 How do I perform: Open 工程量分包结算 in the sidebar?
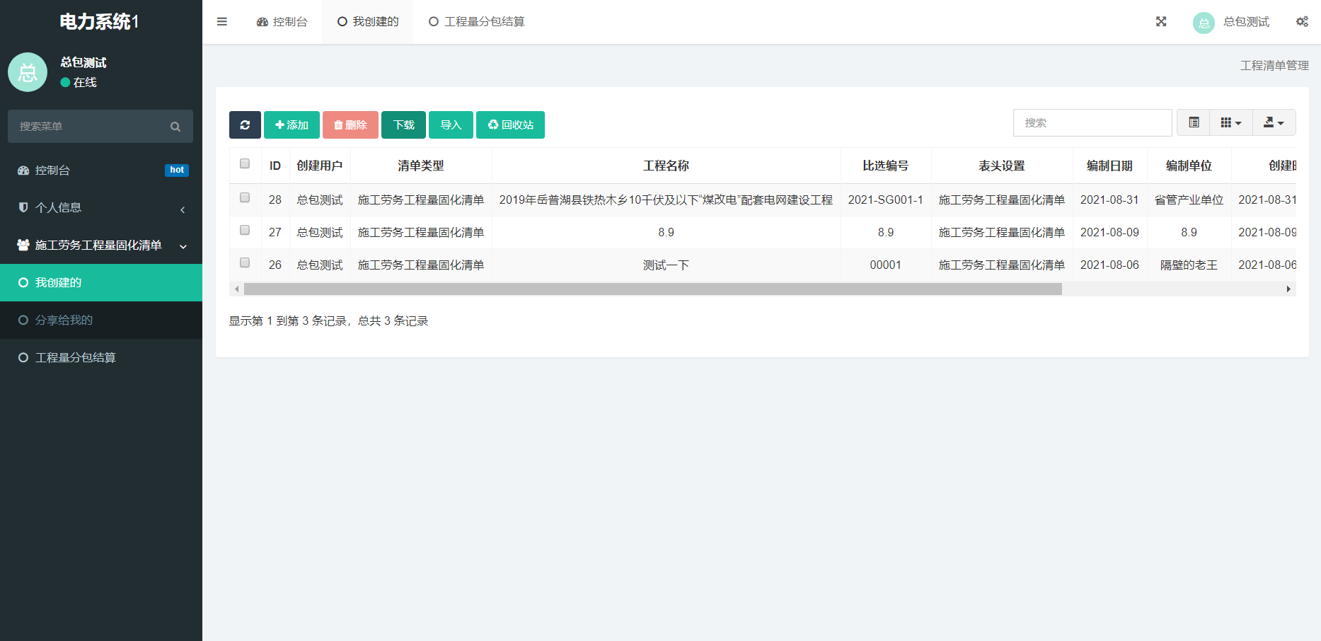coord(101,358)
